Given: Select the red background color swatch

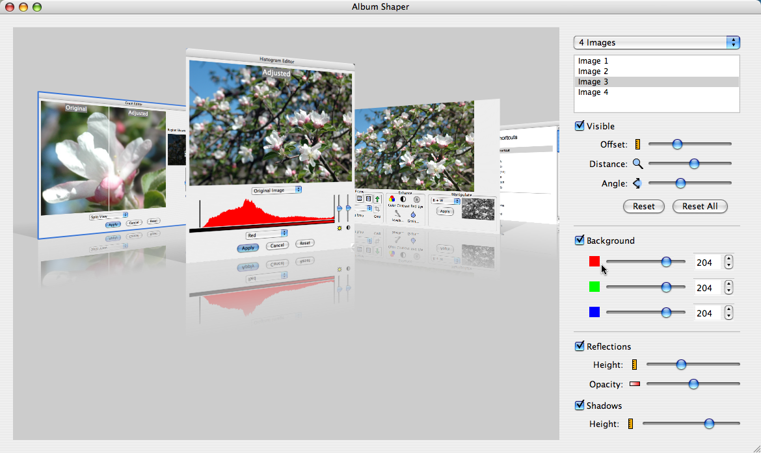Looking at the screenshot, I should coord(594,261).
